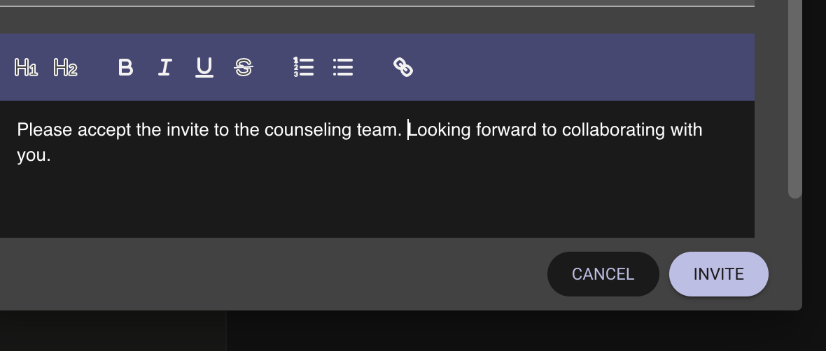This screenshot has width=826, height=351.
Task: Send the invitation with Invite button
Action: (x=718, y=274)
